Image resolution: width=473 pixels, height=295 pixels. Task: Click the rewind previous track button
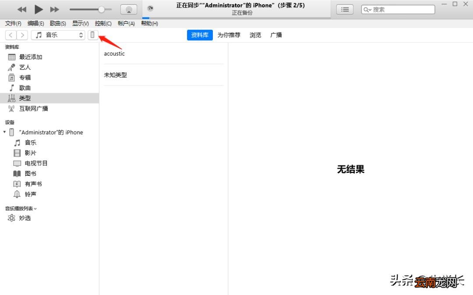[22, 10]
